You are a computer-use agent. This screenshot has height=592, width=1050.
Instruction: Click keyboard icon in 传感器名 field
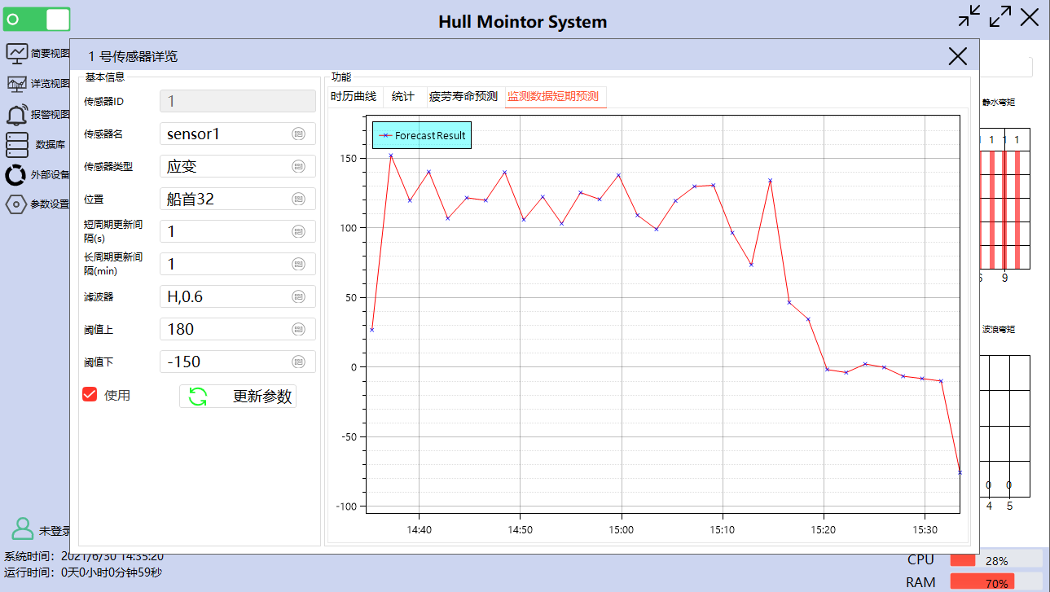pos(298,134)
